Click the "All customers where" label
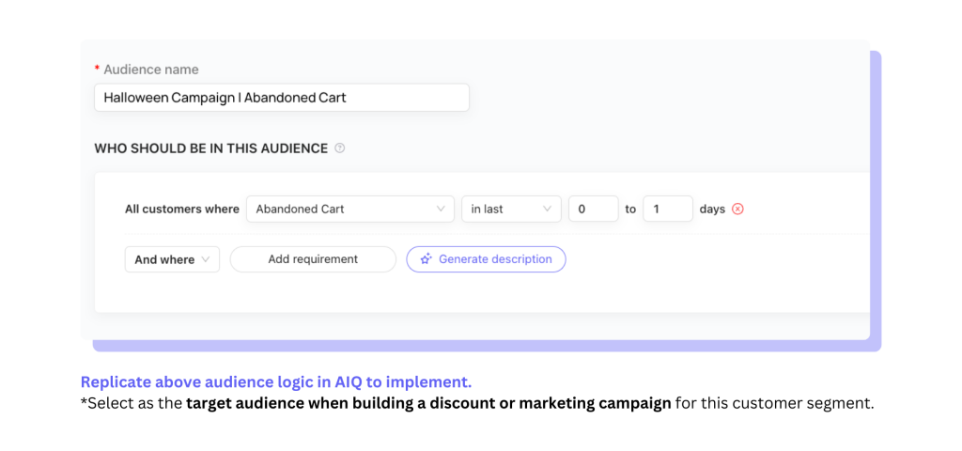The width and height of the screenshot is (962, 451). pos(182,210)
